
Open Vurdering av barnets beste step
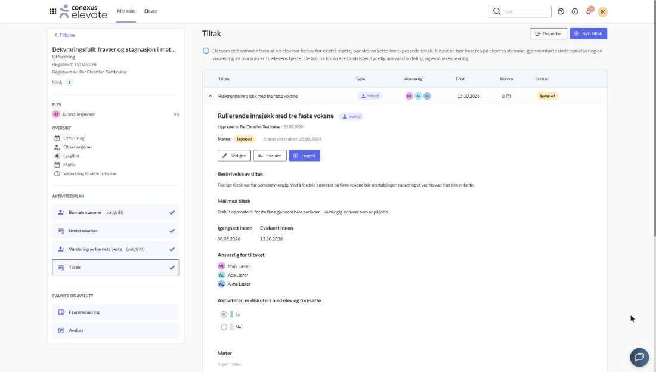[x=116, y=249]
